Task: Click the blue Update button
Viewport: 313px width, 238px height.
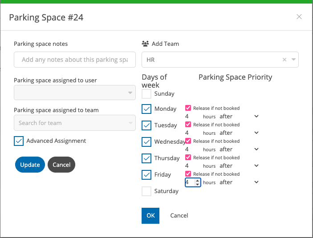Action: coord(30,165)
